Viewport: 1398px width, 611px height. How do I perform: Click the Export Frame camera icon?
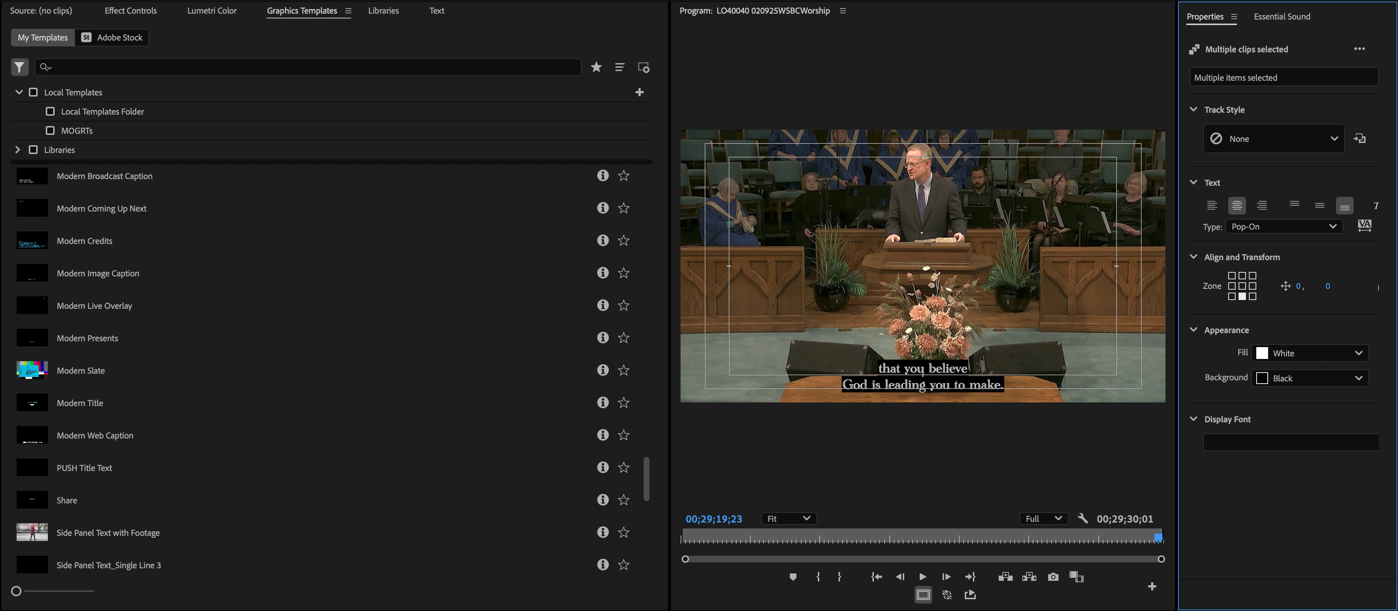(1053, 577)
